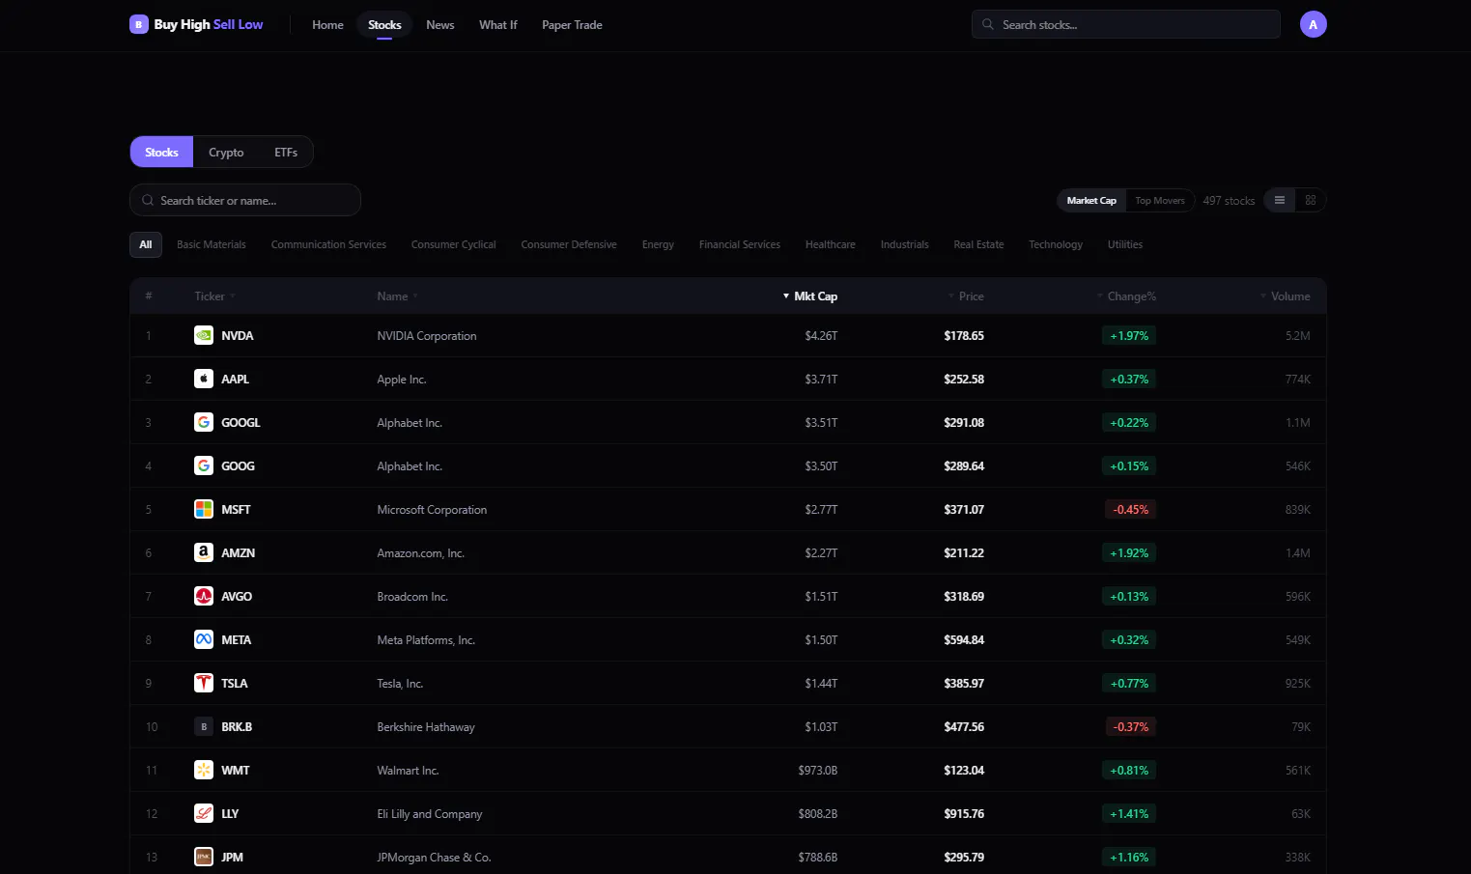1471x874 pixels.
Task: Filter by Basic Materials sector
Action: click(212, 244)
